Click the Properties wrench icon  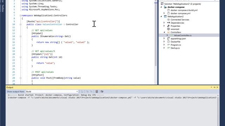[x=168, y=26]
